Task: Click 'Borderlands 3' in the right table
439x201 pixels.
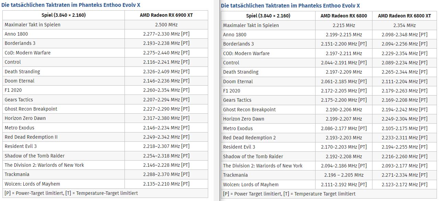Action: (239, 44)
